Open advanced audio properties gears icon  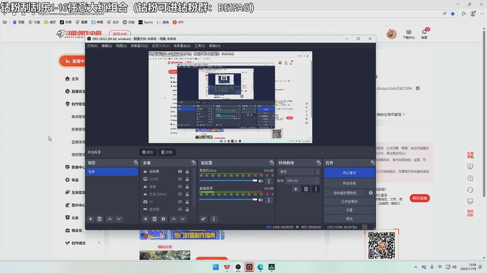click(203, 219)
